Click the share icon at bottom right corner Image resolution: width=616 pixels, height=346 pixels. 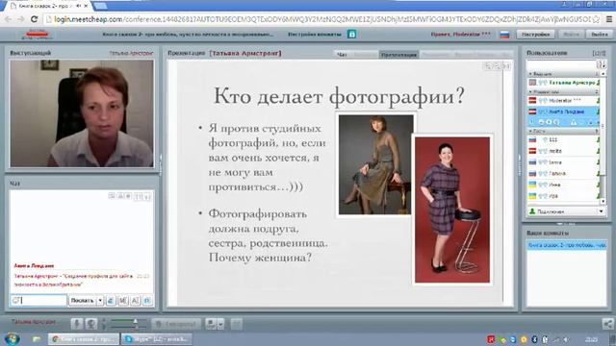607,324
